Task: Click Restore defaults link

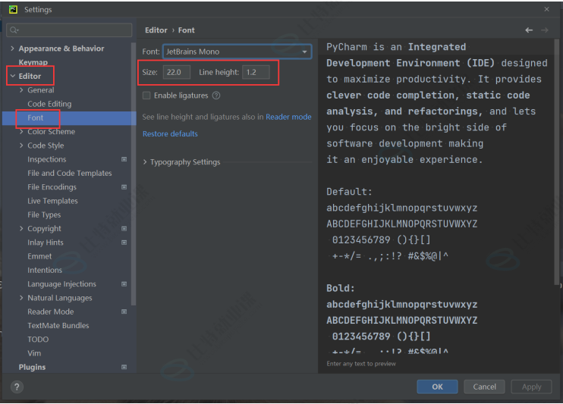Action: [170, 134]
